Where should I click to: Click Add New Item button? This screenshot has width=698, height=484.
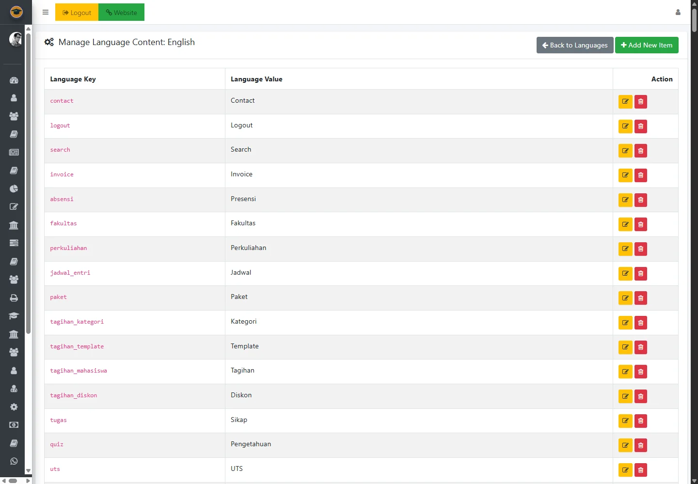[x=646, y=45]
